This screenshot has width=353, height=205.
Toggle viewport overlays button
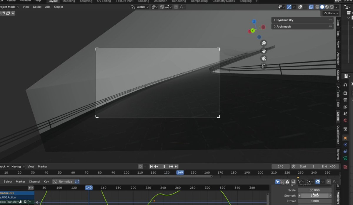tap(300, 7)
